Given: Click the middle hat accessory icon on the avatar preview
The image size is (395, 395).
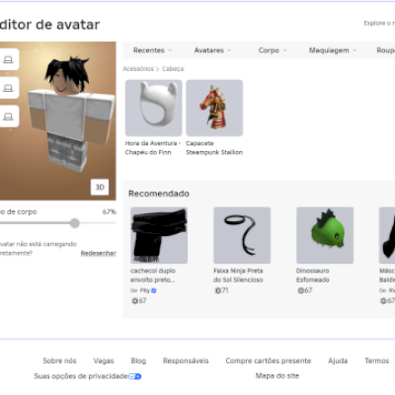Looking at the screenshot, I should 8,88.
